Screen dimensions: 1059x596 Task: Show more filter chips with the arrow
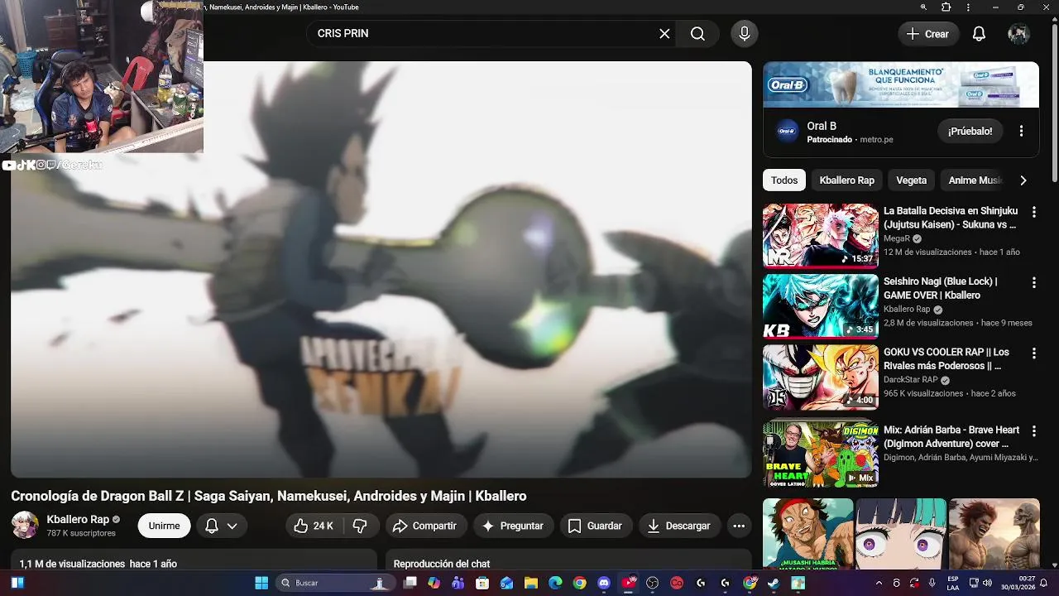pyautogui.click(x=1023, y=180)
